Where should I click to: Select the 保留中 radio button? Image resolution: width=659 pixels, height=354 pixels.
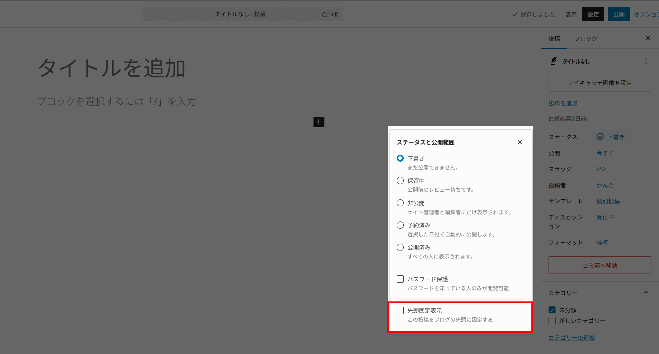[x=400, y=180]
